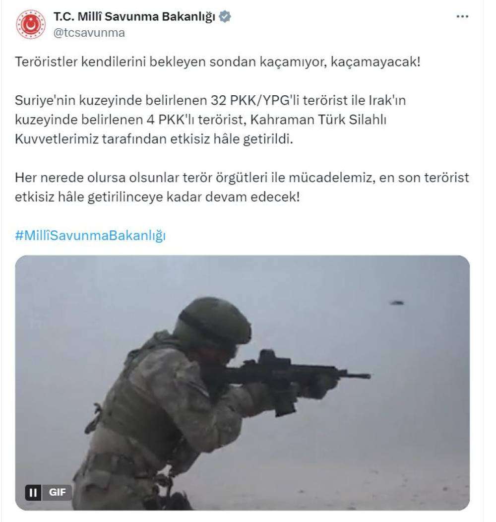Click the word kaçamayacak! in the first line
The width and height of the screenshot is (496, 522).
click(375, 62)
